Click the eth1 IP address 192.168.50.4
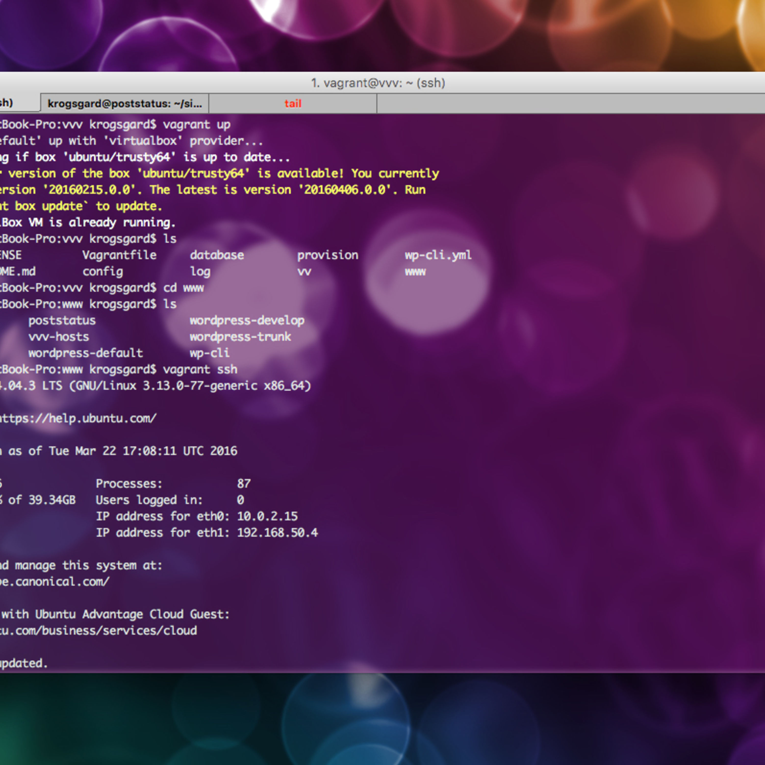 click(277, 533)
